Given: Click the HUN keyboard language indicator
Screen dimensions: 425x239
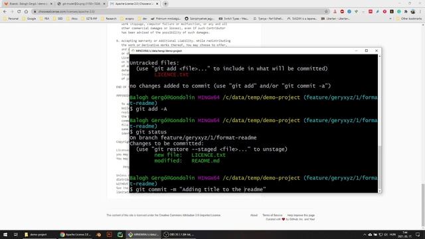Looking at the screenshot, I should (392, 234).
